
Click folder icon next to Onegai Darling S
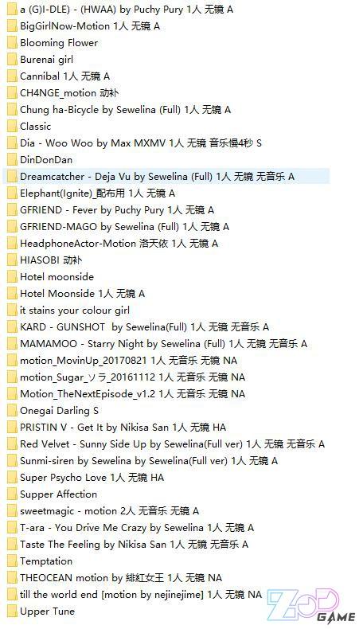coord(12,410)
